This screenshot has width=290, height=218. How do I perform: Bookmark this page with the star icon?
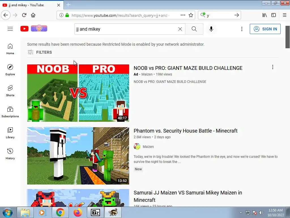(191, 15)
